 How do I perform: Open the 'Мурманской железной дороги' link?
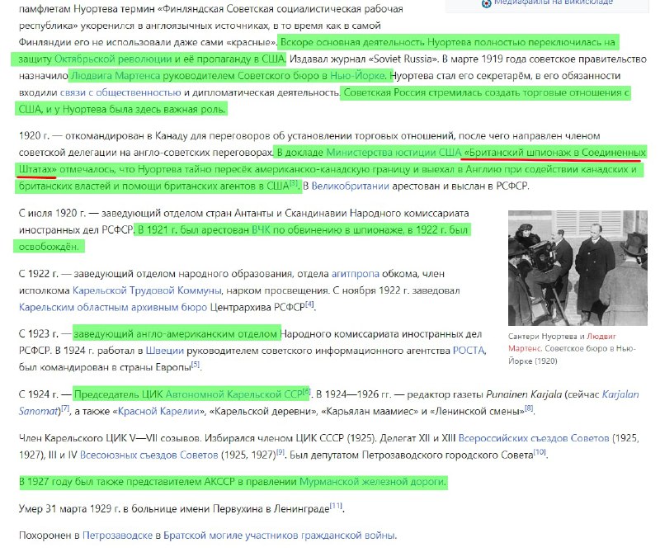pyautogui.click(x=372, y=482)
